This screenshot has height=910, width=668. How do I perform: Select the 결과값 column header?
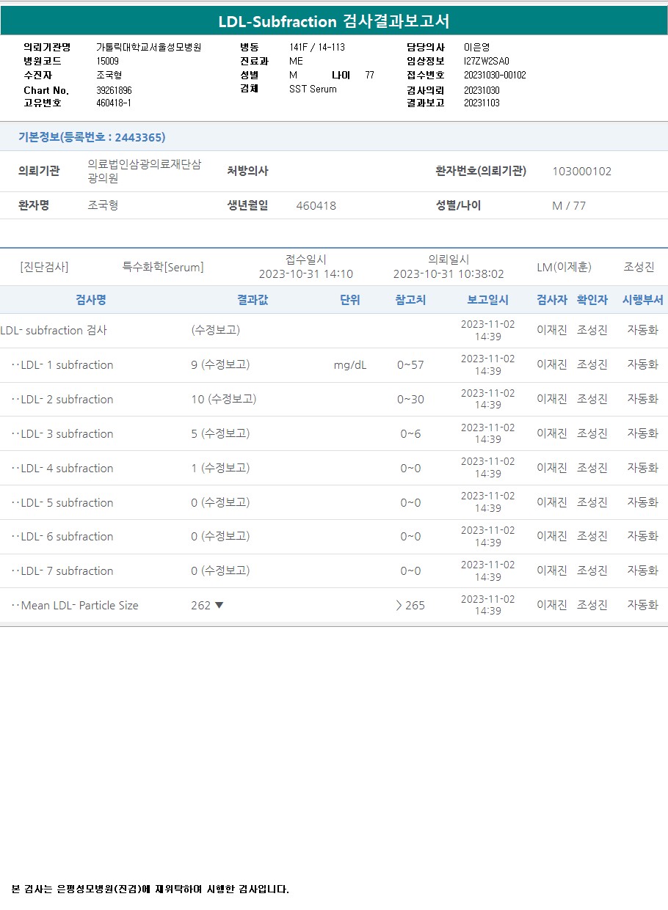pyautogui.click(x=252, y=300)
